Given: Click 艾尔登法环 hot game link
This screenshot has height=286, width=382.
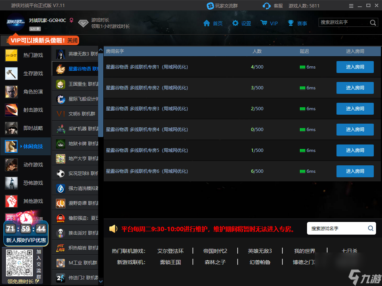Looking at the screenshot, I should point(170,251).
